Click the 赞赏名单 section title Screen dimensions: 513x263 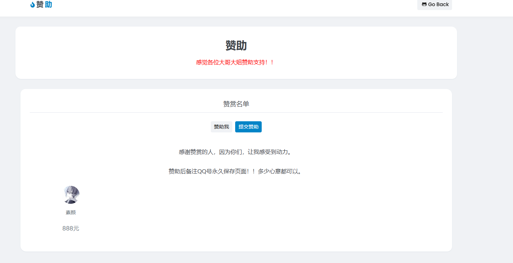(x=236, y=104)
